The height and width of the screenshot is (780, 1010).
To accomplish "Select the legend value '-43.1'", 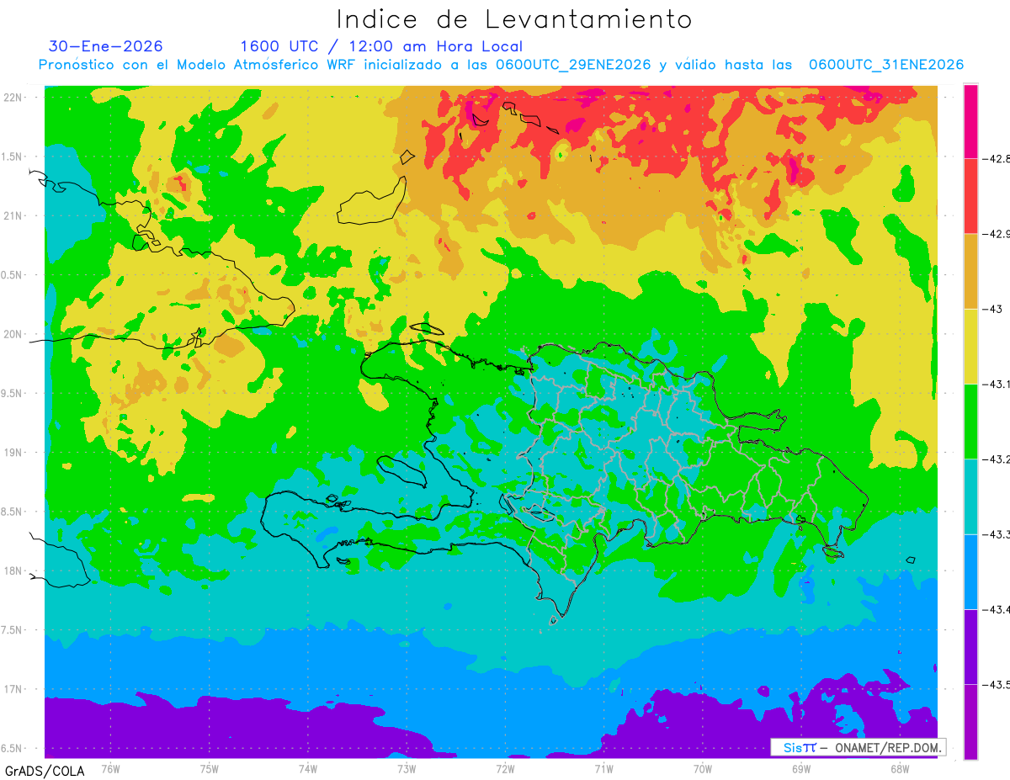I will click(998, 384).
